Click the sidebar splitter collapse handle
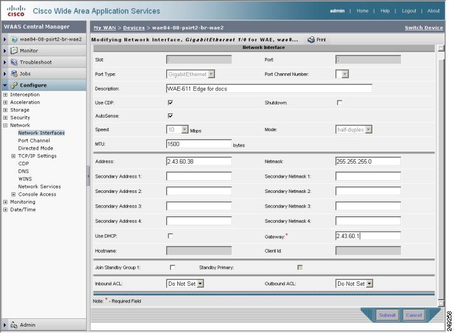 pyautogui.click(x=88, y=176)
